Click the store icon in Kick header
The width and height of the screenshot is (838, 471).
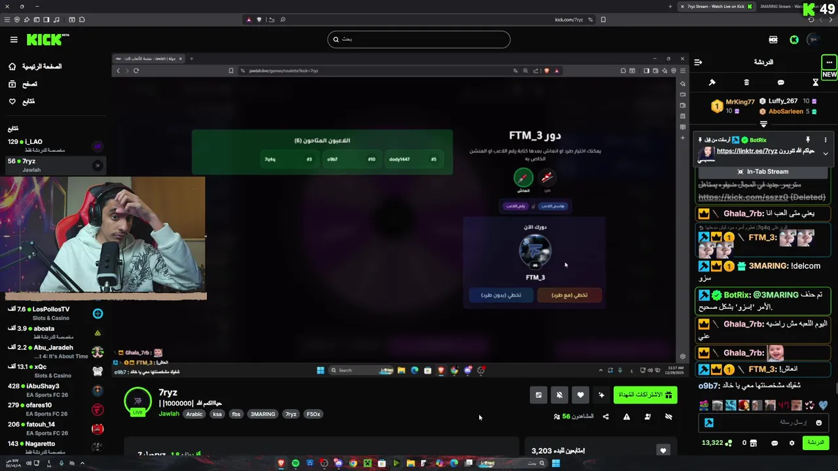(x=773, y=40)
